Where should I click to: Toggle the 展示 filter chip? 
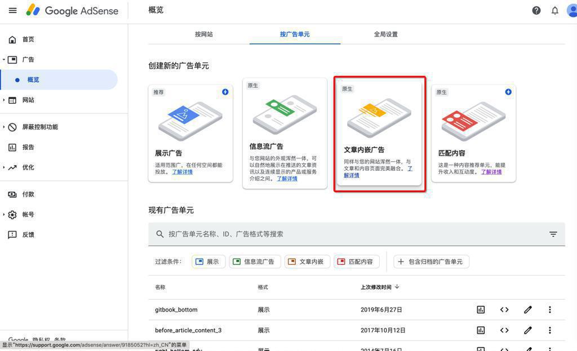click(x=208, y=261)
